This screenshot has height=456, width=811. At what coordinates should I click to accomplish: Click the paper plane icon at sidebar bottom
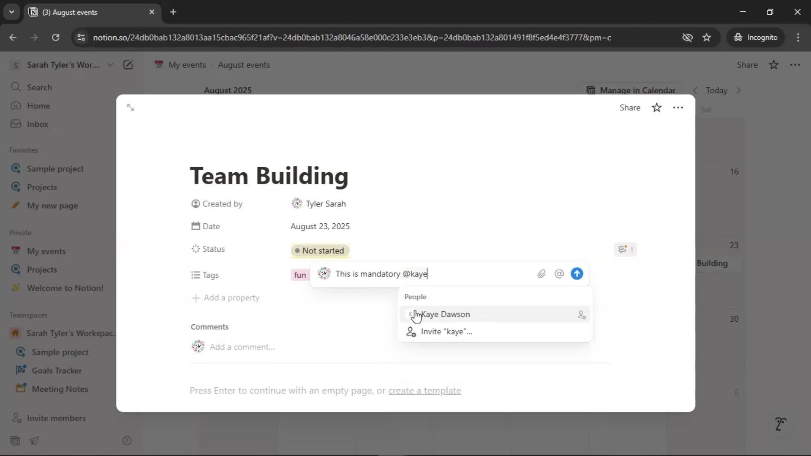34,441
